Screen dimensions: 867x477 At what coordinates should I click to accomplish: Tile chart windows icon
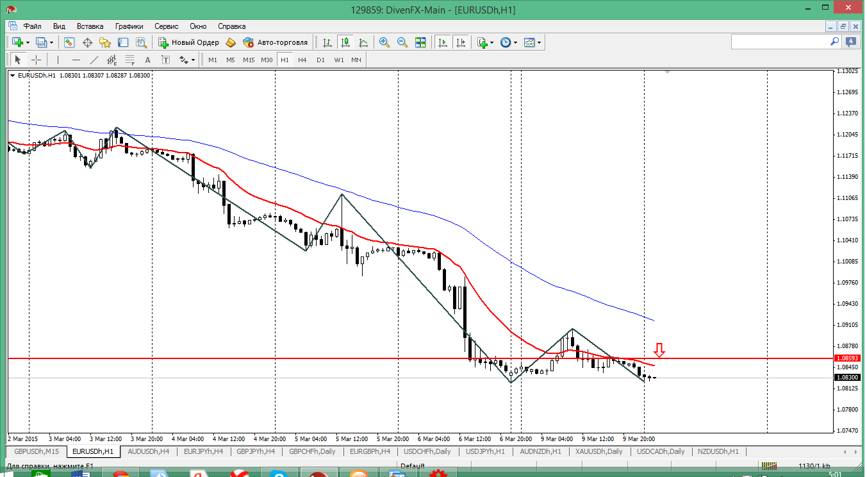coord(420,42)
